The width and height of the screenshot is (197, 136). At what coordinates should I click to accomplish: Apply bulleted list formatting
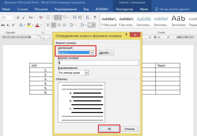(48, 18)
